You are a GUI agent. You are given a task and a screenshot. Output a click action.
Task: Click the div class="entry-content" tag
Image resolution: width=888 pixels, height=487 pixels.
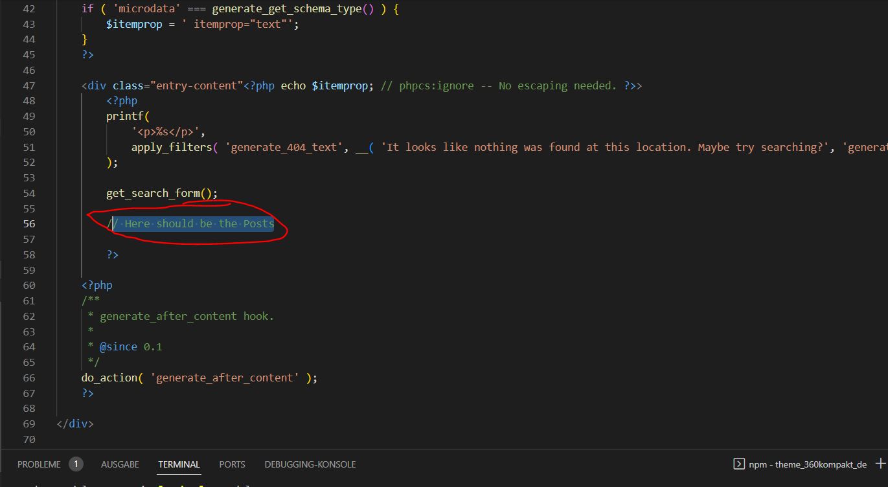[x=162, y=85]
